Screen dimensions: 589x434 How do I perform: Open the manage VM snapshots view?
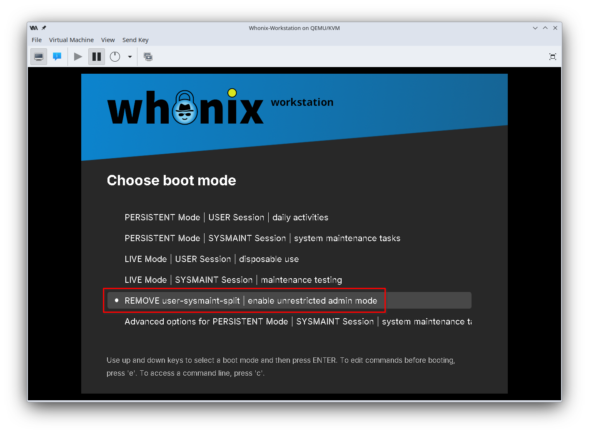pyautogui.click(x=148, y=57)
